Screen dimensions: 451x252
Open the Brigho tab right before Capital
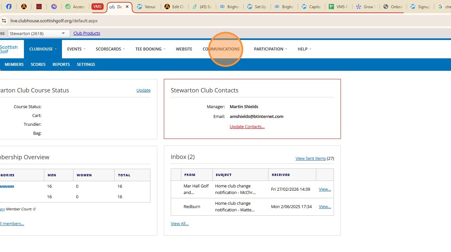[x=284, y=7]
